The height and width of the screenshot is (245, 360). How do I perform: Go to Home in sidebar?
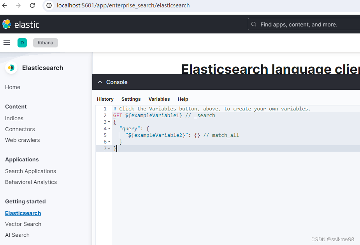click(12, 87)
